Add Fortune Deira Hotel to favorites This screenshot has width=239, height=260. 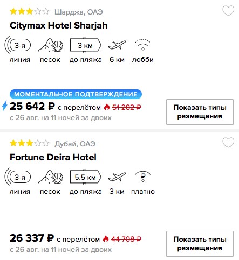228,143
